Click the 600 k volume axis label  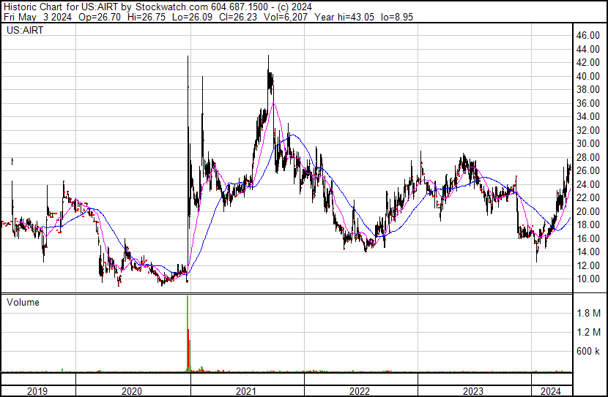pyautogui.click(x=587, y=351)
